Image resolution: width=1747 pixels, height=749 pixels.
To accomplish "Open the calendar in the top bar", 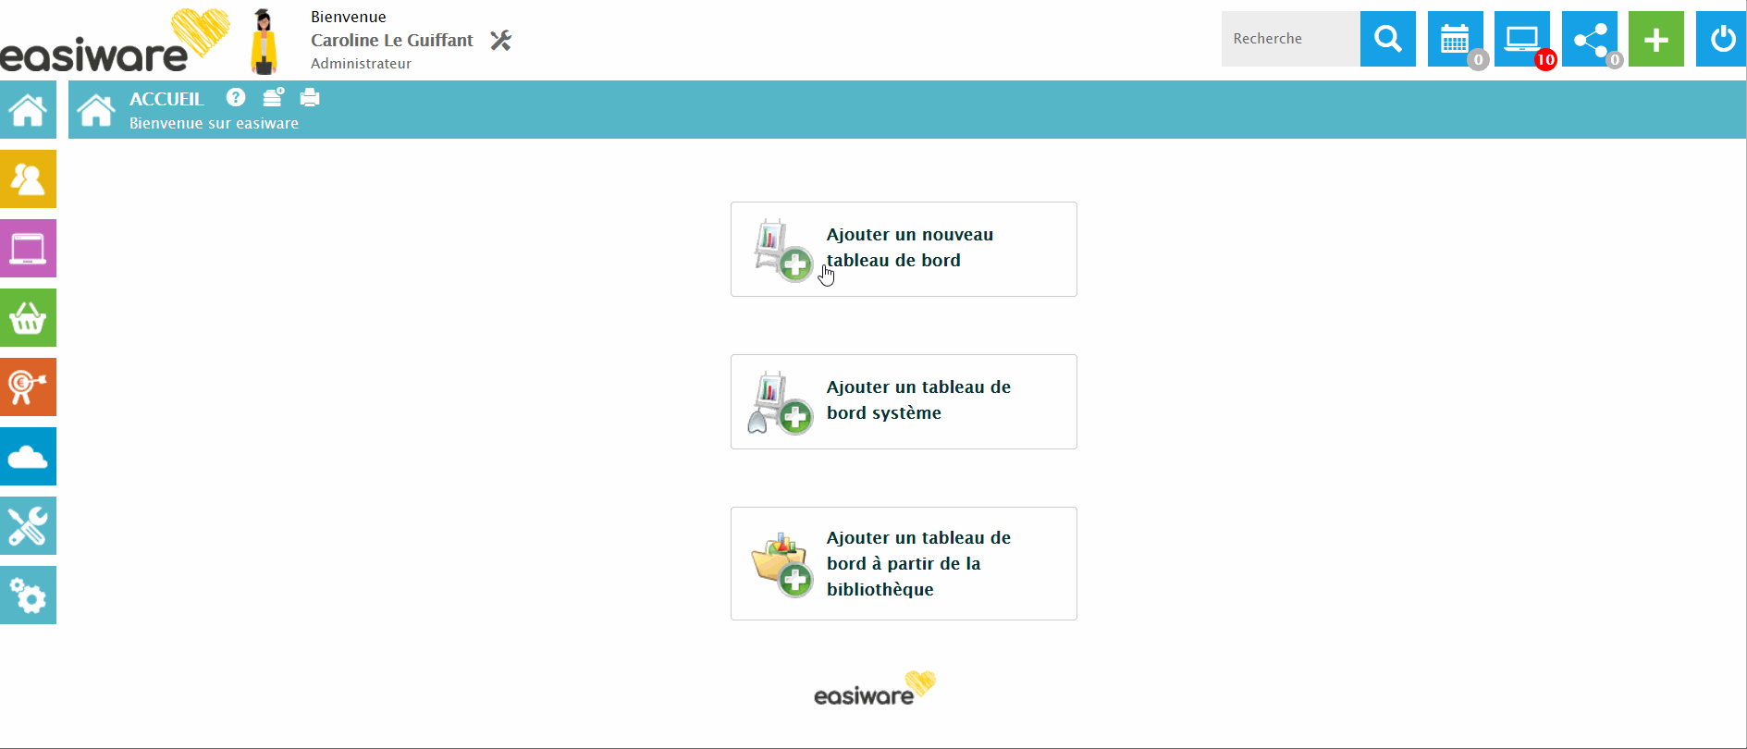I will pyautogui.click(x=1455, y=39).
